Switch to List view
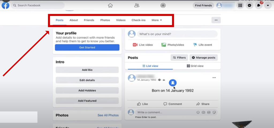This screenshot has height=128, width=274. pyautogui.click(x=150, y=66)
